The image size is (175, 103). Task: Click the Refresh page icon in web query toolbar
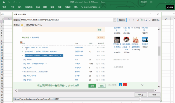tap(141, 20)
